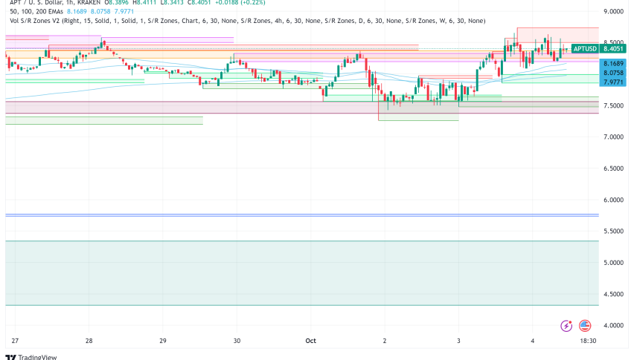Select the Vol S/R Zones V2 indicator legend
Screen dimensions: 634x360
(x=248, y=21)
